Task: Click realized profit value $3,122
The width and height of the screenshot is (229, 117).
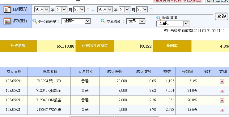Action: coord(146,46)
